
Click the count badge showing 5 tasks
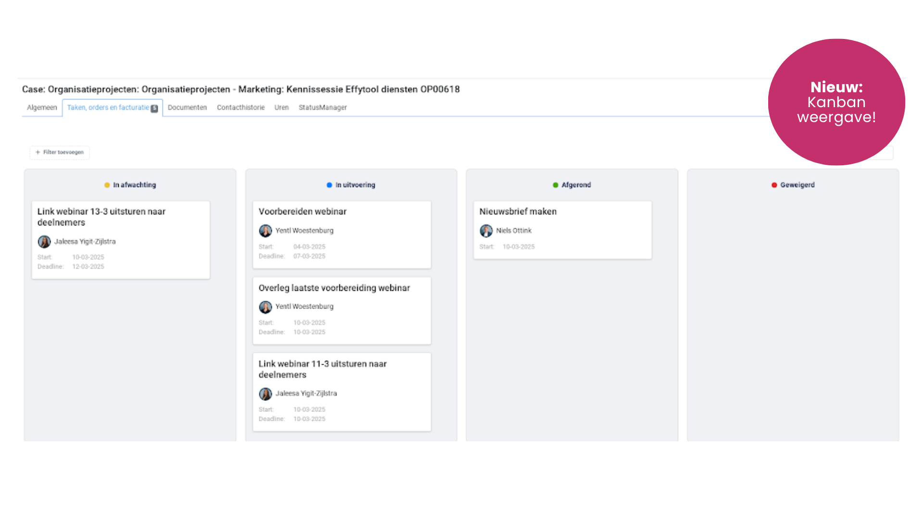154,108
